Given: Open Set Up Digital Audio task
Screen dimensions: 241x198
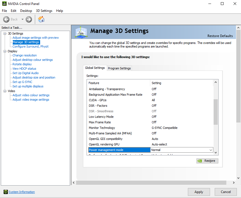Looking at the screenshot, I should pyautogui.click(x=25, y=73).
